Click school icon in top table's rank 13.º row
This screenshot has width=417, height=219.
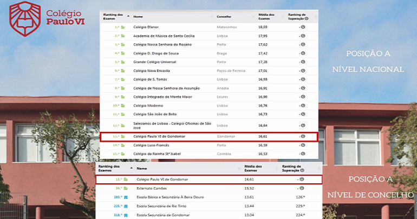click(x=123, y=136)
